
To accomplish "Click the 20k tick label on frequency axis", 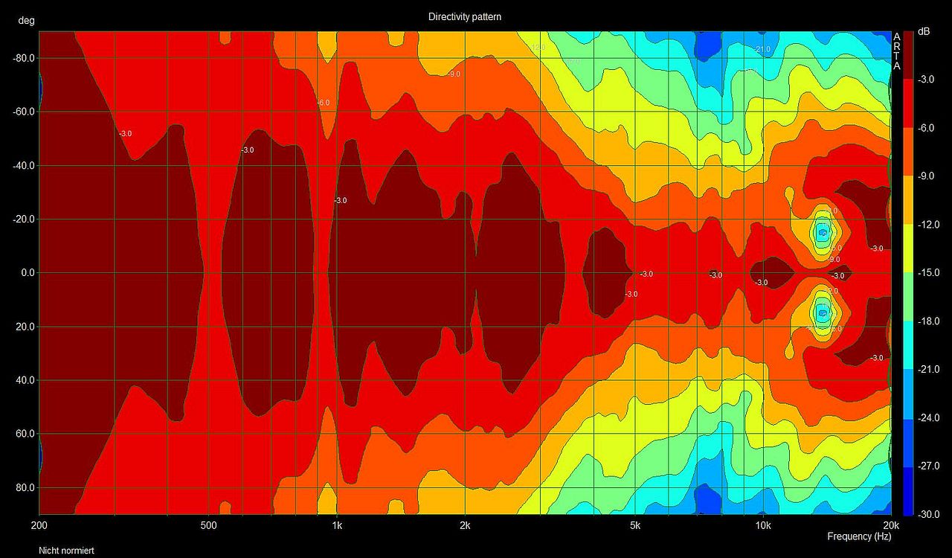I will pos(890,525).
